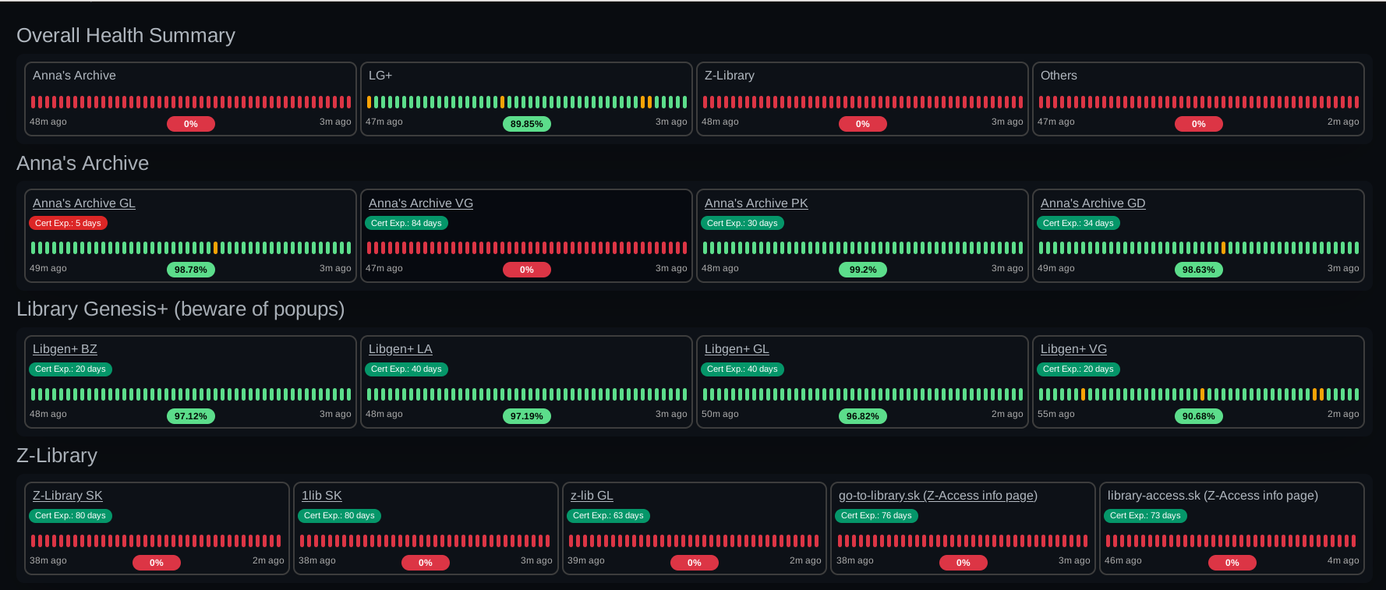1386x590 pixels.
Task: Click the '55m ago' label in Libgen+ VG card
Action: tap(1056, 415)
